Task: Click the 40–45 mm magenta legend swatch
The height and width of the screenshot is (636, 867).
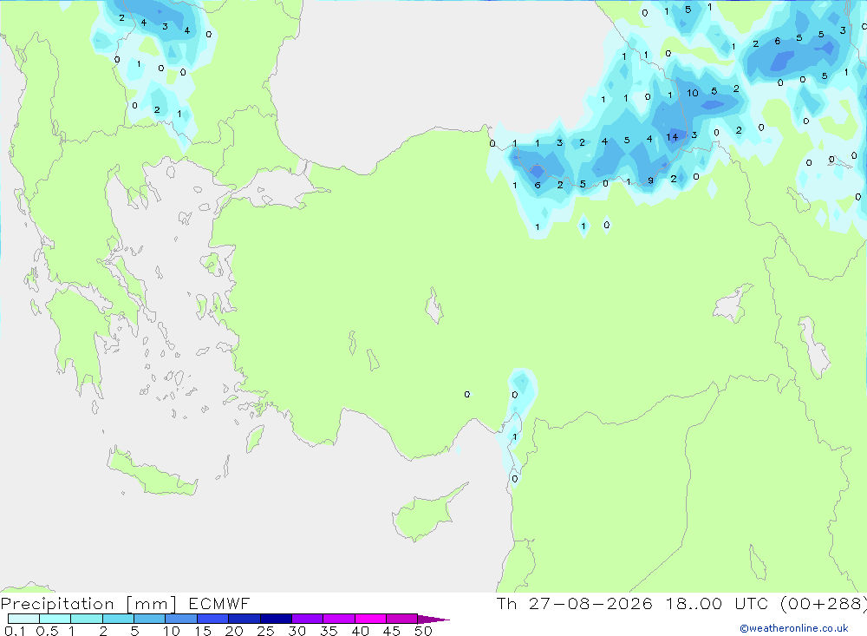Action: pos(370,619)
